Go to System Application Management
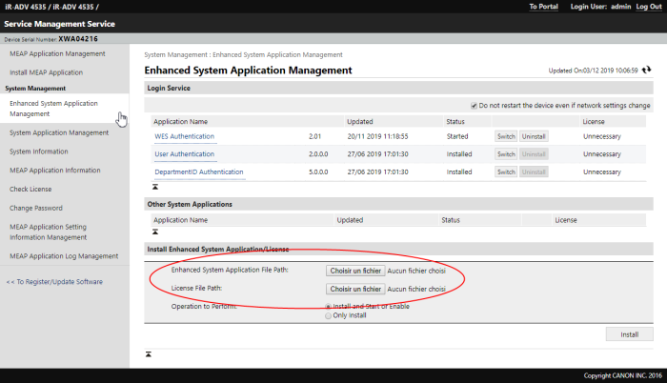Image resolution: width=667 pixels, height=383 pixels. tap(59, 132)
